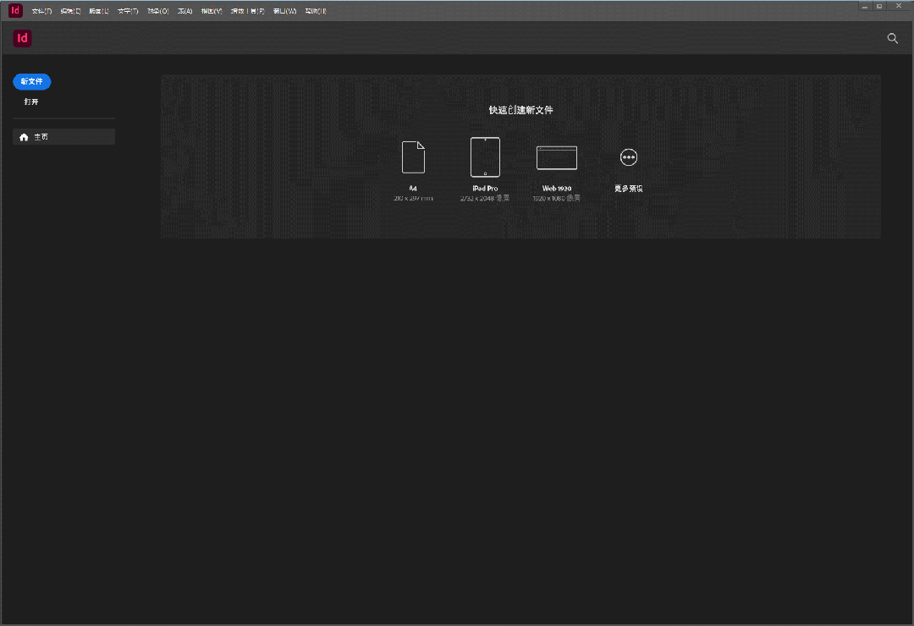Screen dimensions: 914x626
Task: Open the 窗口(W) menu
Action: coord(285,11)
